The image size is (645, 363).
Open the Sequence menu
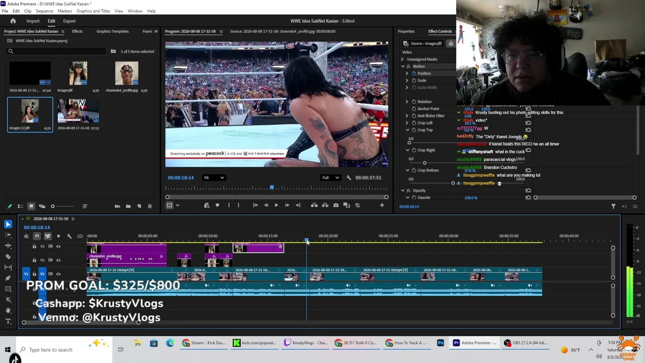point(44,11)
